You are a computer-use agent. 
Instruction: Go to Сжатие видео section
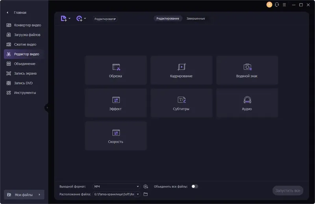(24, 45)
